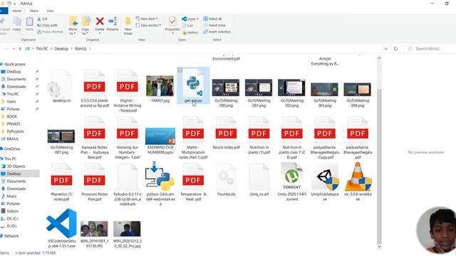Click RAHUL in the address bar path
Screen dimensions: 456x256
81,49
